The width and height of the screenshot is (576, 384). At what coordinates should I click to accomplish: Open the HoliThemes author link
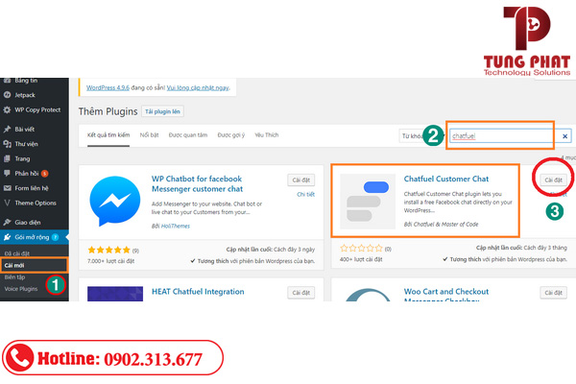(x=176, y=226)
